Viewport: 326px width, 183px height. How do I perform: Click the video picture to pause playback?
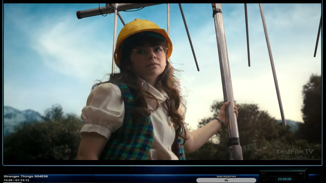[x=162, y=82]
